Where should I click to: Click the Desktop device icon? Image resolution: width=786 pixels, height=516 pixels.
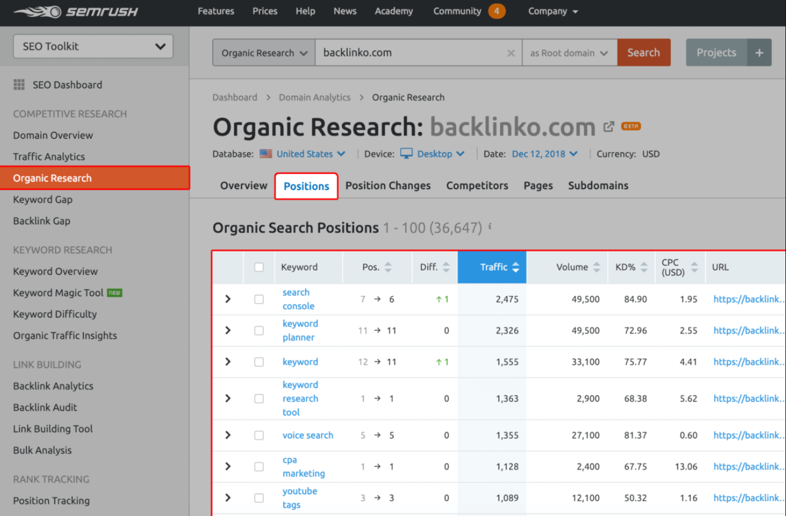406,153
